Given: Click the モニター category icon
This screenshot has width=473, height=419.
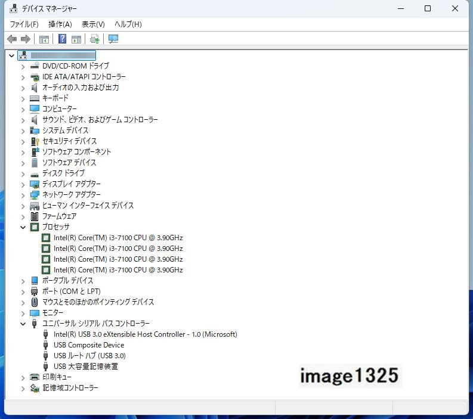Looking at the screenshot, I should pos(35,313).
